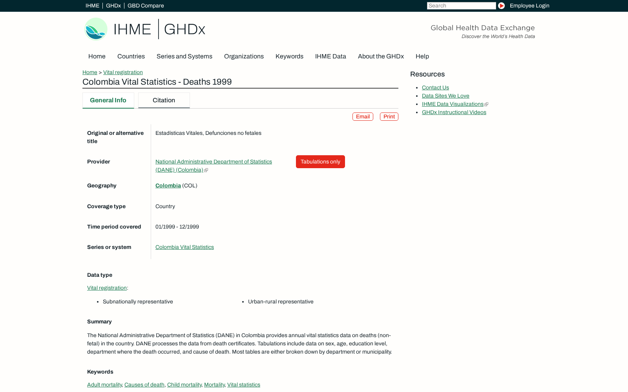Focus the Search input field
The height and width of the screenshot is (392, 628).
pos(461,5)
